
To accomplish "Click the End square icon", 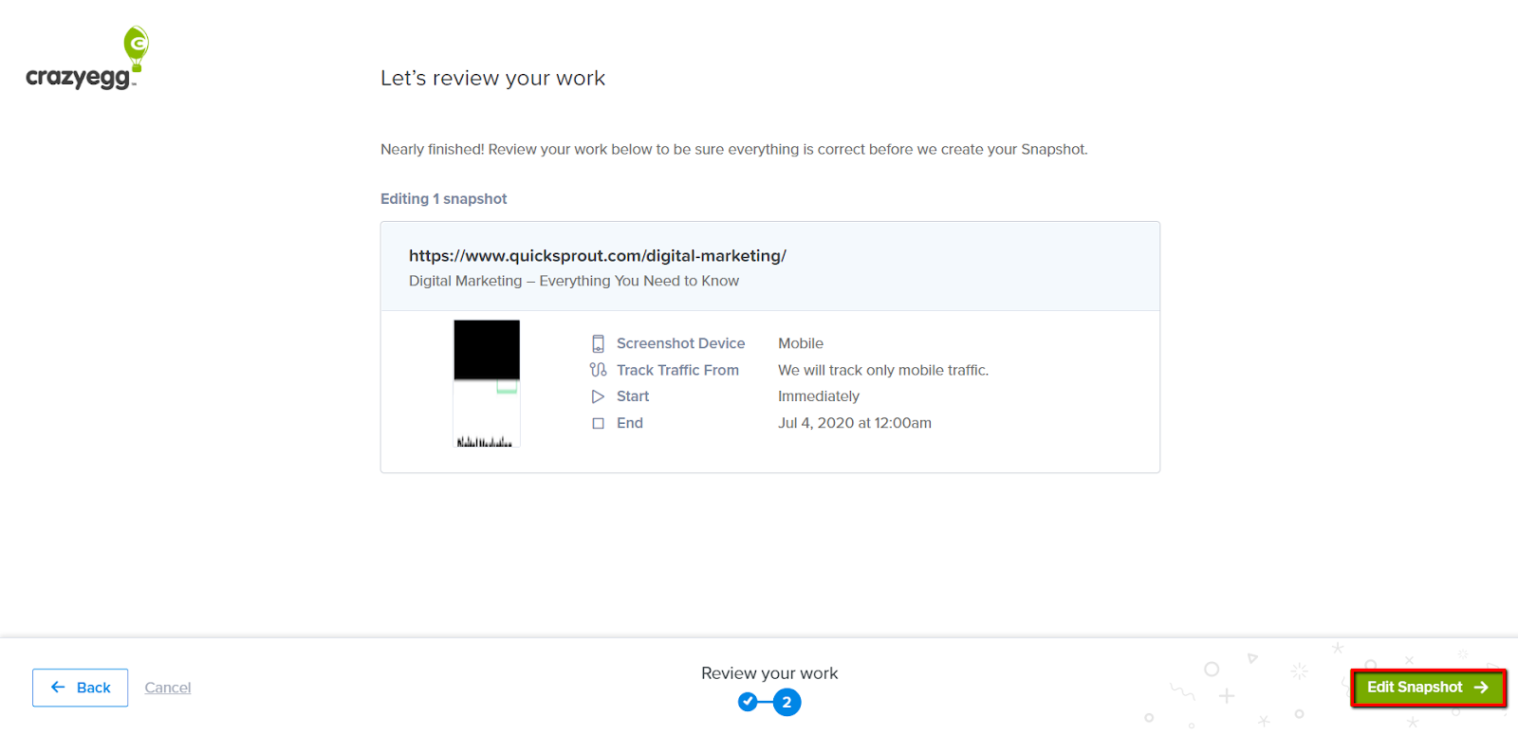I will pyautogui.click(x=598, y=423).
